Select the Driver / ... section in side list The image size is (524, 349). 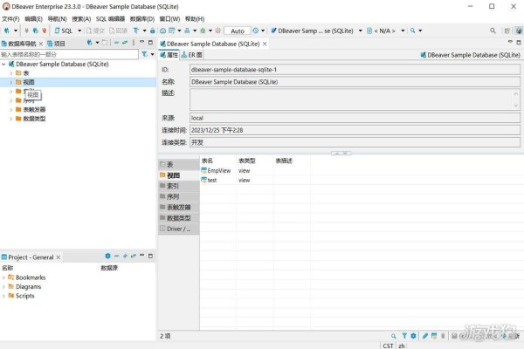178,229
